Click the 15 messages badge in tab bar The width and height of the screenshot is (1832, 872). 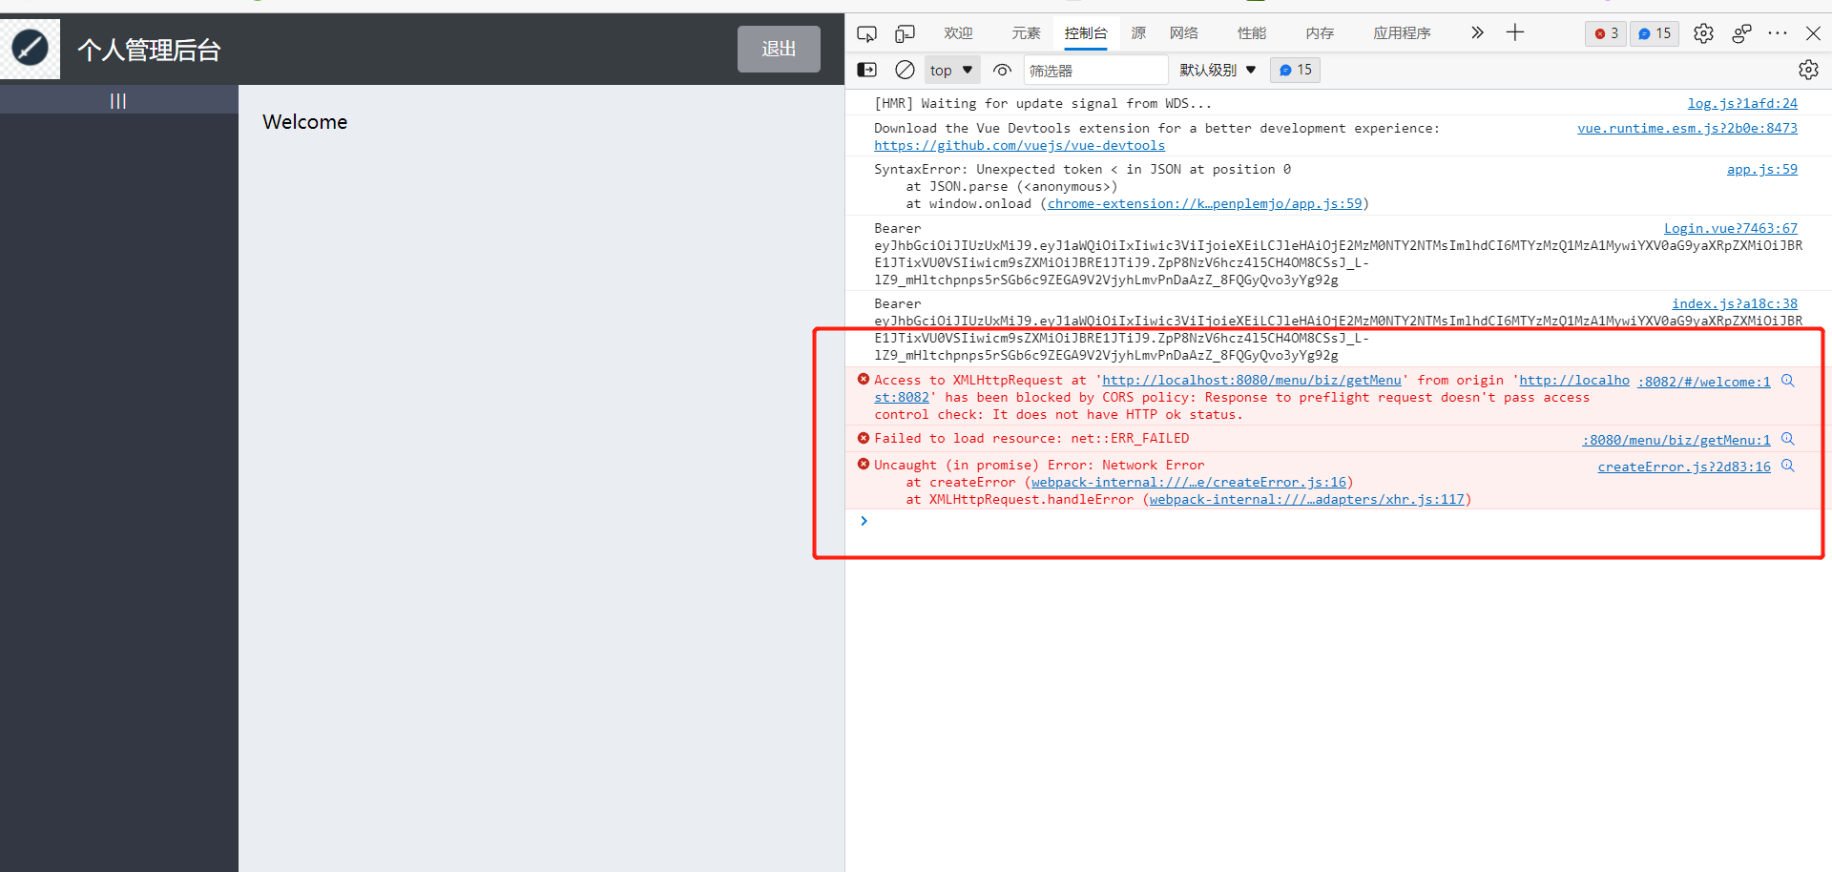[x=1655, y=33]
